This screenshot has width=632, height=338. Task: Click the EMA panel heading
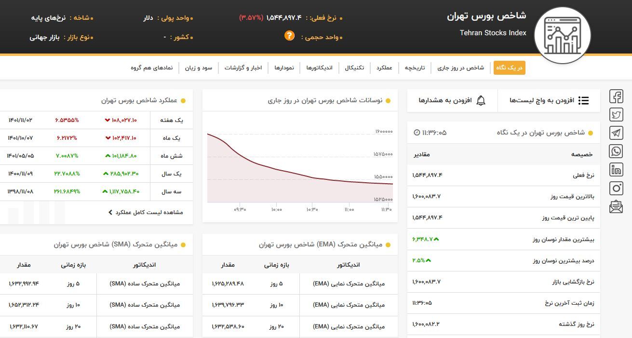tap(321, 245)
